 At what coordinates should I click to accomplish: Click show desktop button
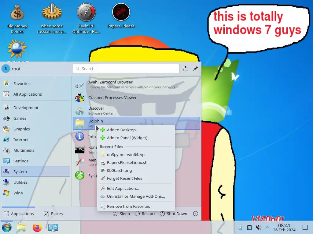(x=305, y=227)
